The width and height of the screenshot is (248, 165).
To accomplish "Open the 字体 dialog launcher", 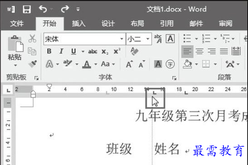I will click(x=174, y=78).
